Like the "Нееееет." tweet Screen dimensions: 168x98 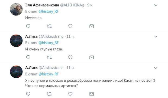tap(70, 26)
